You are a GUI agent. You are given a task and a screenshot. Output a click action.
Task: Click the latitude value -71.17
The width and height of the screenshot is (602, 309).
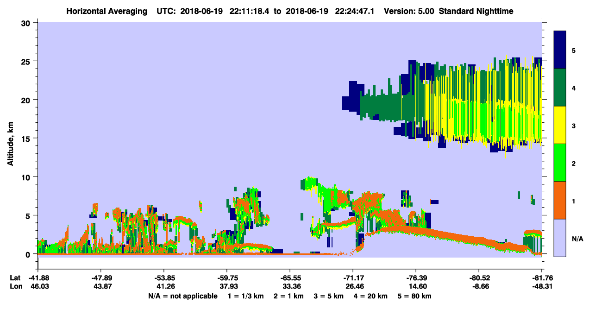coord(353,278)
